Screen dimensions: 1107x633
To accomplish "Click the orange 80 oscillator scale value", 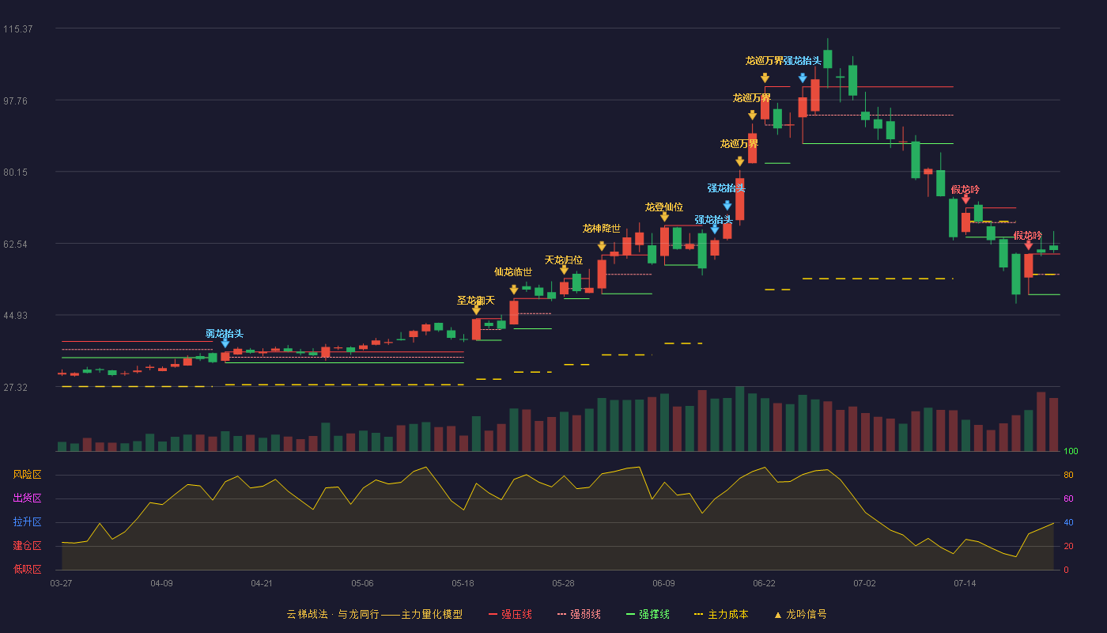I will click(x=1068, y=476).
